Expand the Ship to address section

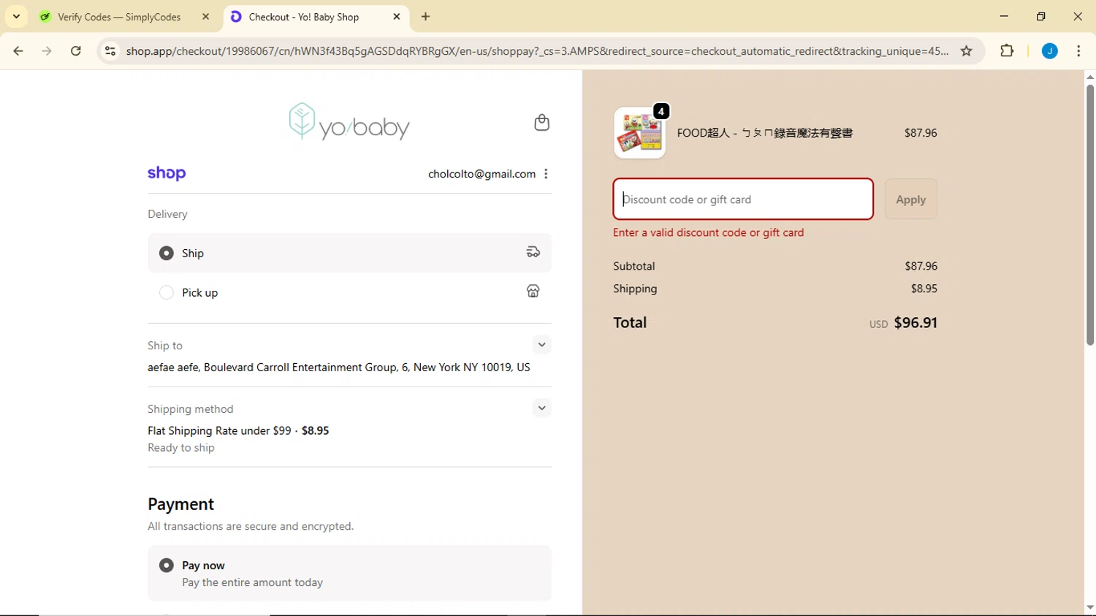point(541,345)
